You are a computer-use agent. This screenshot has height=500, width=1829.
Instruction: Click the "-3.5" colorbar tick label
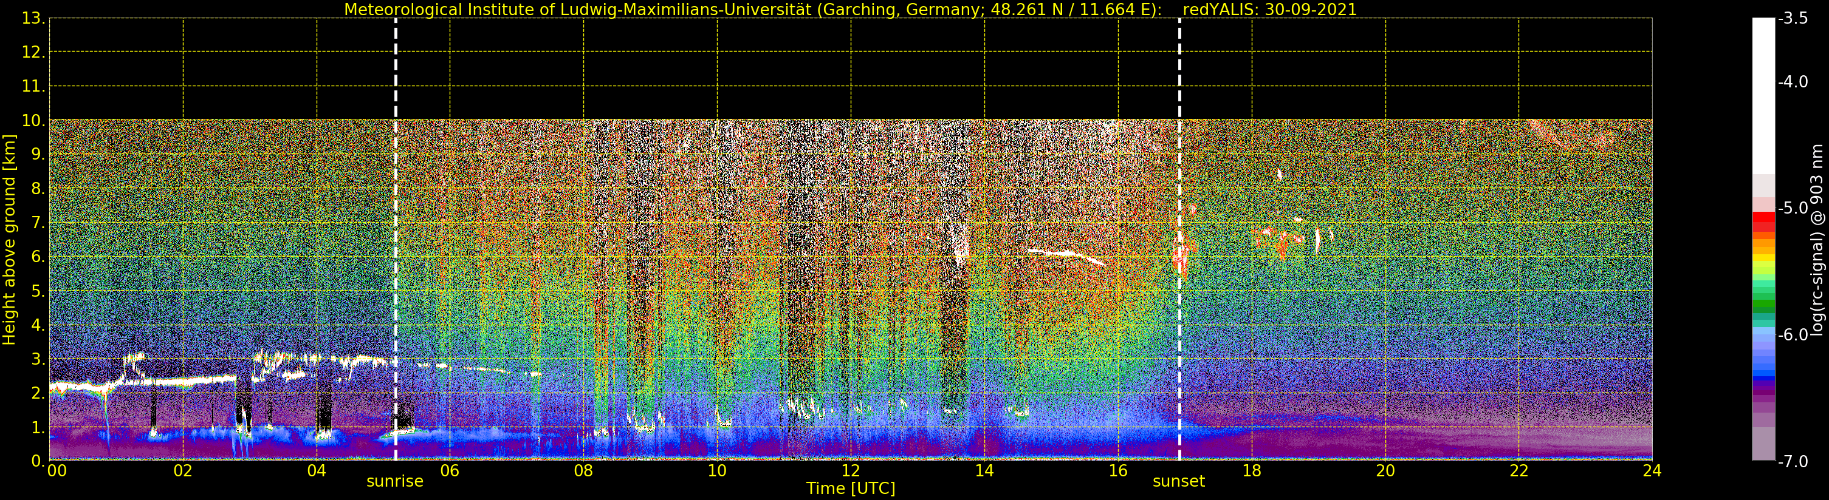1793,18
